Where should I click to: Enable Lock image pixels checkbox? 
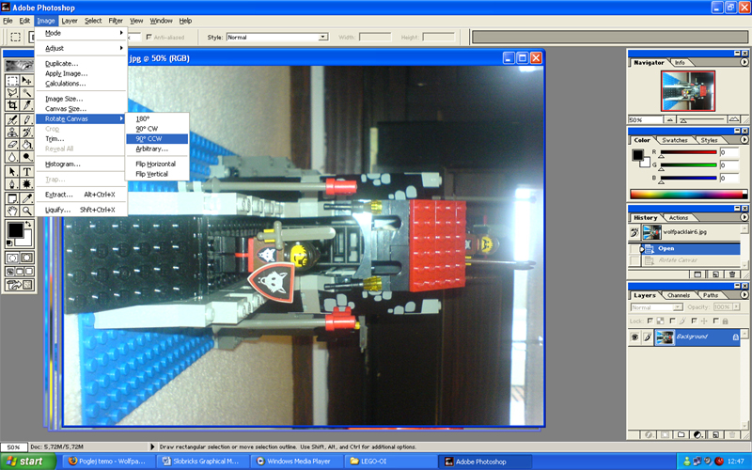point(672,321)
